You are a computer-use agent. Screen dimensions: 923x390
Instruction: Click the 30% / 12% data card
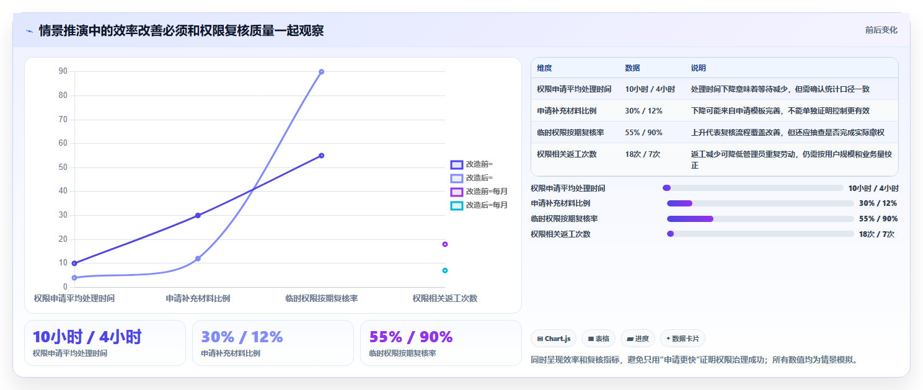click(x=273, y=343)
